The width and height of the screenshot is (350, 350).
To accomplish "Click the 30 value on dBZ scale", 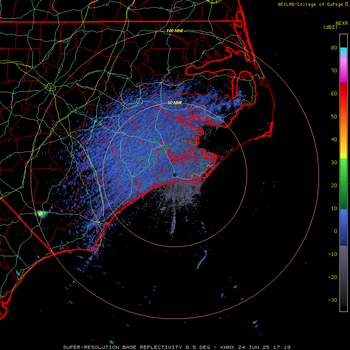I will (334, 163).
